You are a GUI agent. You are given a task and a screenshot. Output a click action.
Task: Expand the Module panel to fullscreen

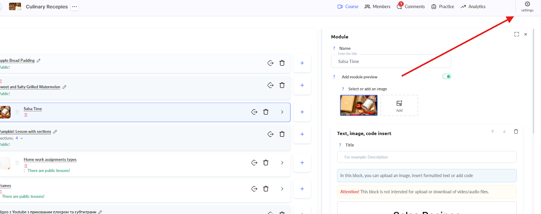(x=516, y=34)
